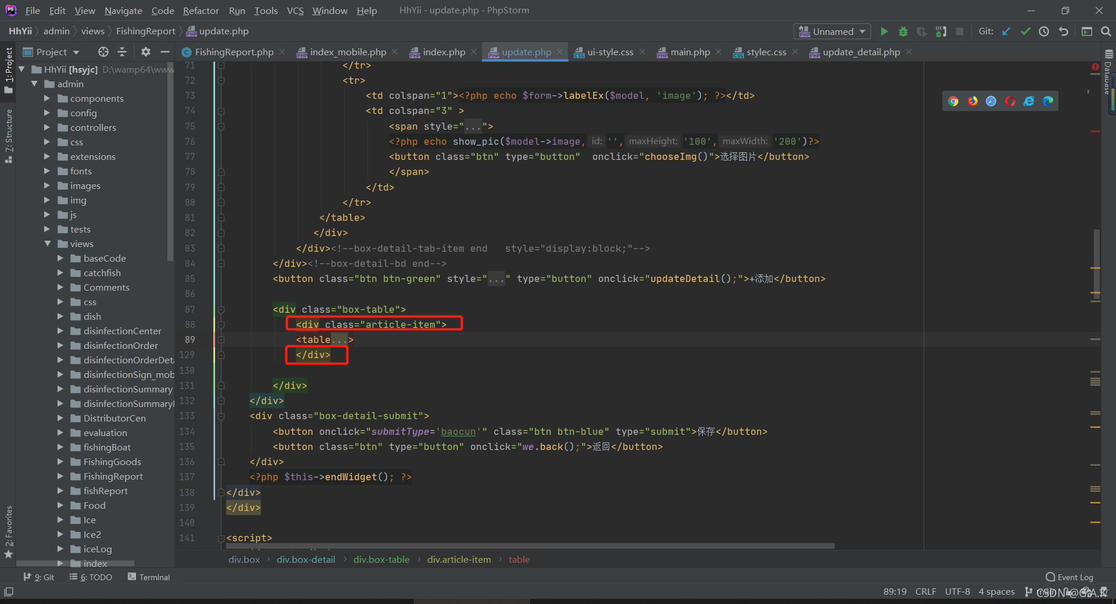Viewport: 1116px width, 604px height.
Task: Expand the components folder
Action: pyautogui.click(x=47, y=98)
